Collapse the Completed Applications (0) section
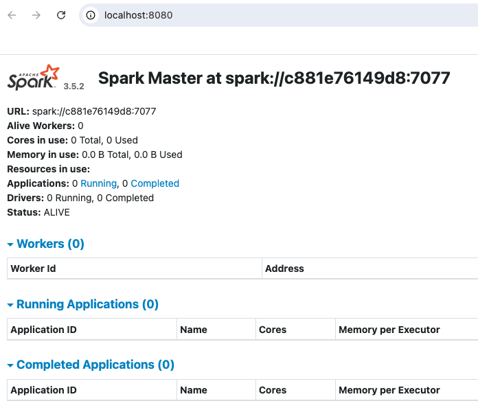The image size is (478, 412). [91, 365]
